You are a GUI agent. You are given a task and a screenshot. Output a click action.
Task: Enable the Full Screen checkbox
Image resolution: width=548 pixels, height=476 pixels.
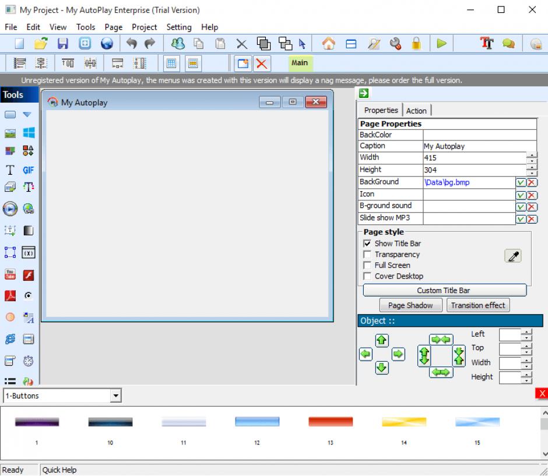tap(367, 266)
